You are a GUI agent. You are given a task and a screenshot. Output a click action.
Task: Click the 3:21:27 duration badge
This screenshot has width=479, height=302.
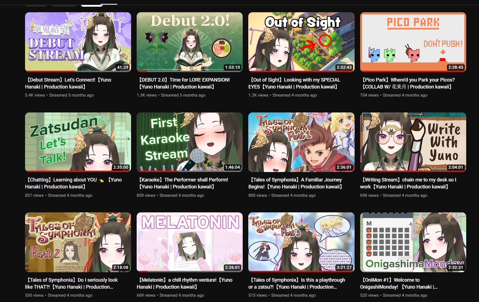pos(344,267)
